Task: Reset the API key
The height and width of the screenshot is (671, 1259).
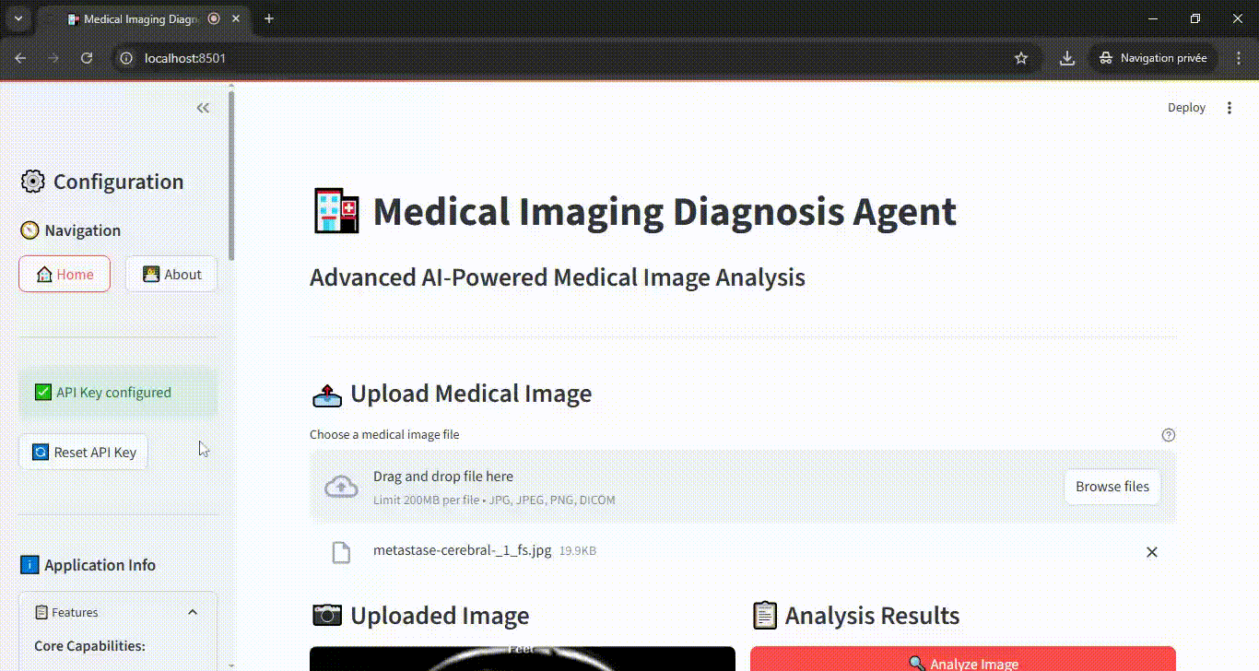Action: [x=84, y=452]
